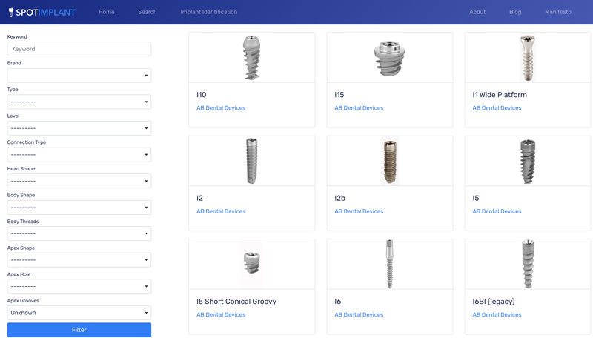
Task: Follow AB Dental Devices link under I6
Action: coord(359,314)
